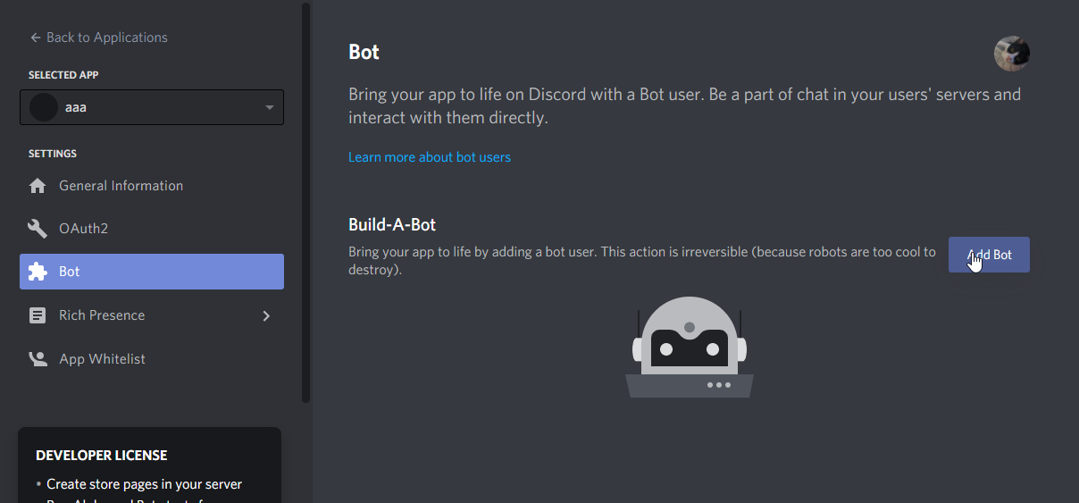Click the sidebar vertical scrollbar

tap(306, 201)
